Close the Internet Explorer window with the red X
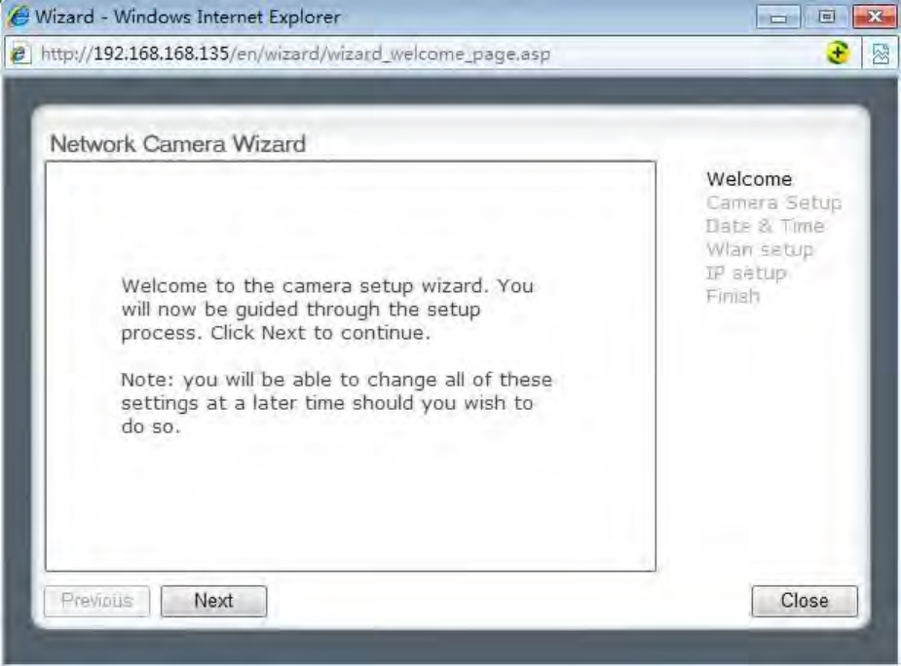This screenshot has width=901, height=666. (x=875, y=17)
